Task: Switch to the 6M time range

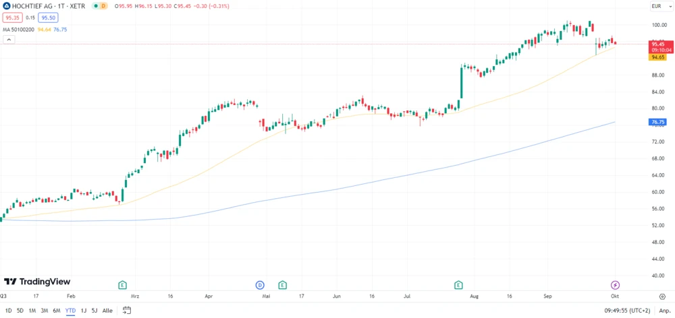Action: (57, 310)
